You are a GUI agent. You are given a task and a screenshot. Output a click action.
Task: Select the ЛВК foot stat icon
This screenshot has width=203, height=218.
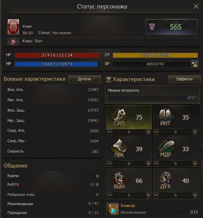[x=119, y=148]
